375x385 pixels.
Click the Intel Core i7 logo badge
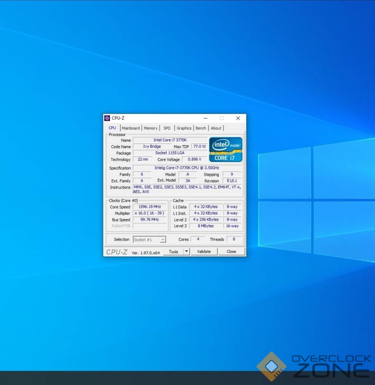point(225,149)
